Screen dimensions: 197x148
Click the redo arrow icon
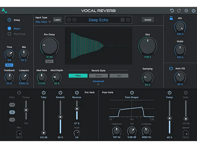click(x=179, y=11)
